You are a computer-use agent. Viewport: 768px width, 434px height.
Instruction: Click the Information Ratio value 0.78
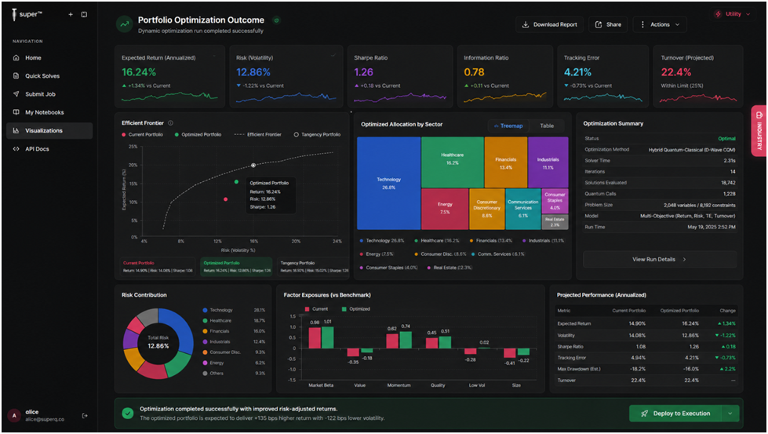point(474,72)
